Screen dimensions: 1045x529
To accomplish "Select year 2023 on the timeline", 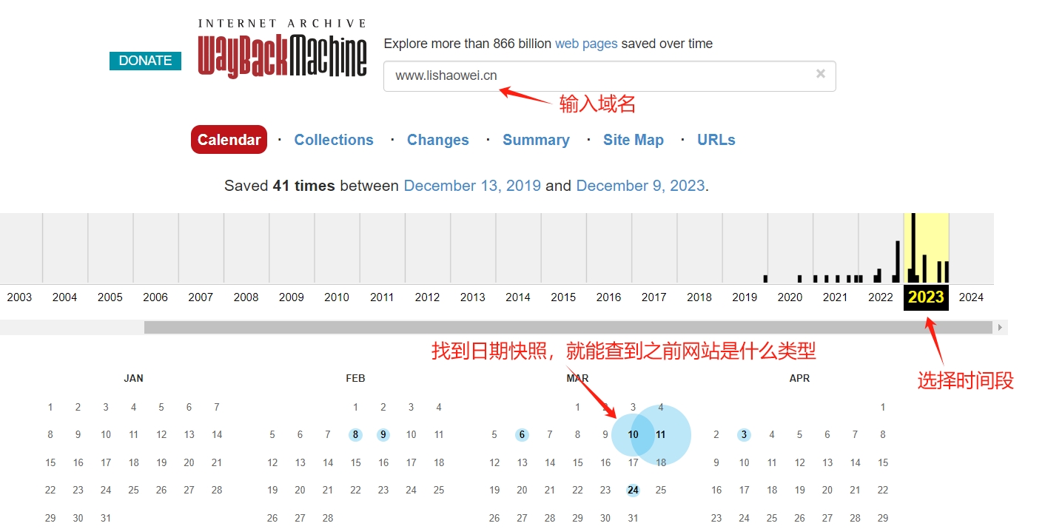I will [925, 297].
